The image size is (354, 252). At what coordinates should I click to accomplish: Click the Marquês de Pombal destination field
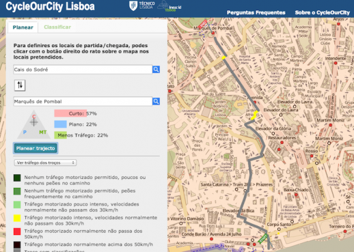click(83, 101)
